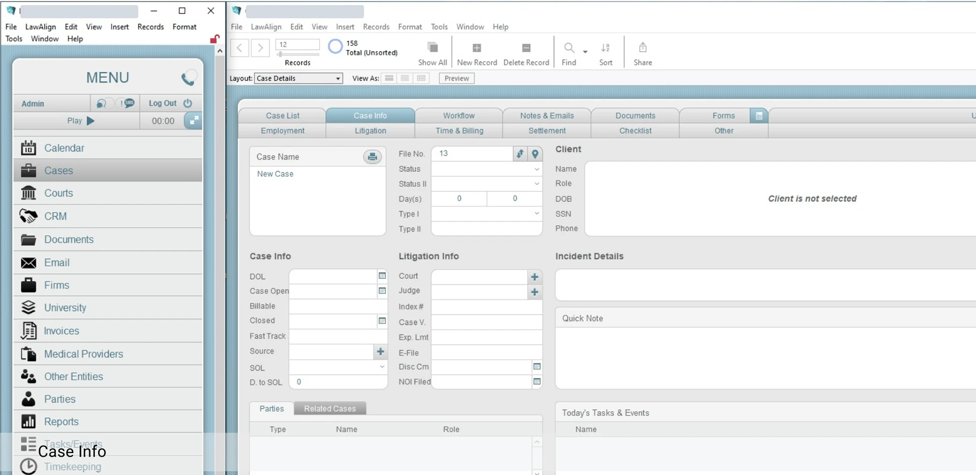Click the Share toolbar icon
The height and width of the screenshot is (475, 976).
click(643, 53)
